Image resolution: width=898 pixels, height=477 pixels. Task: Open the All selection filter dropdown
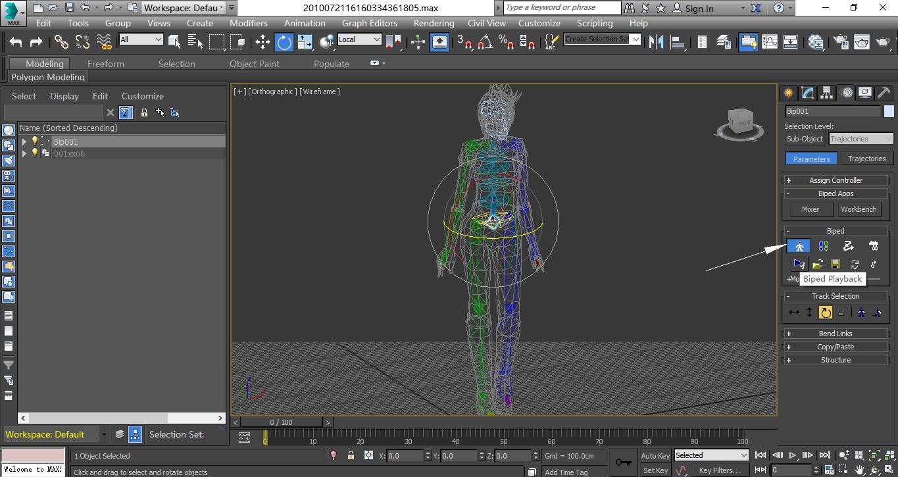141,39
